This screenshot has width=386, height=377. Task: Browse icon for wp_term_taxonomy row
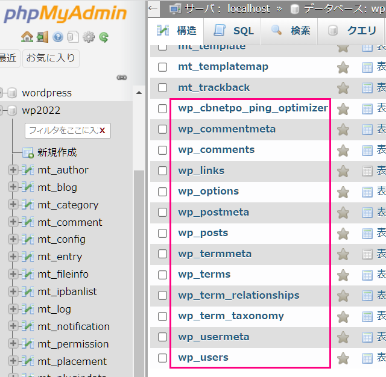click(x=367, y=317)
